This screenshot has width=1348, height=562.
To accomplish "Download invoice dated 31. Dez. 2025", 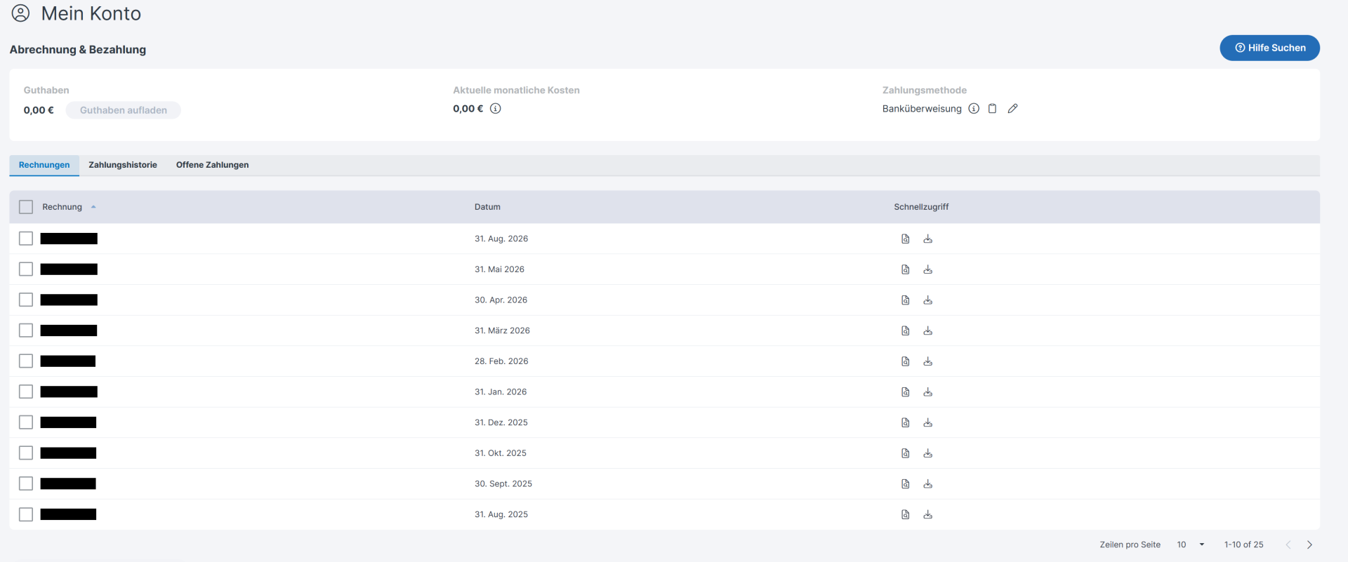I will (x=928, y=422).
